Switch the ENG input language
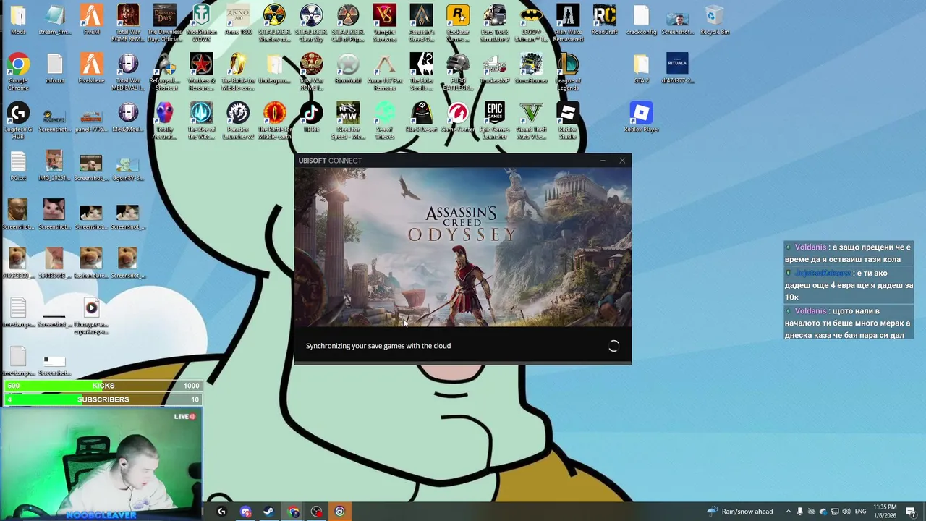 [x=860, y=512]
